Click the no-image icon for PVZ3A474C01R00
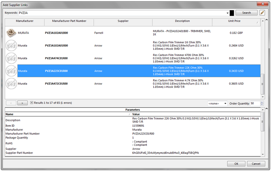This screenshot has height=171, width=271. tap(11, 58)
